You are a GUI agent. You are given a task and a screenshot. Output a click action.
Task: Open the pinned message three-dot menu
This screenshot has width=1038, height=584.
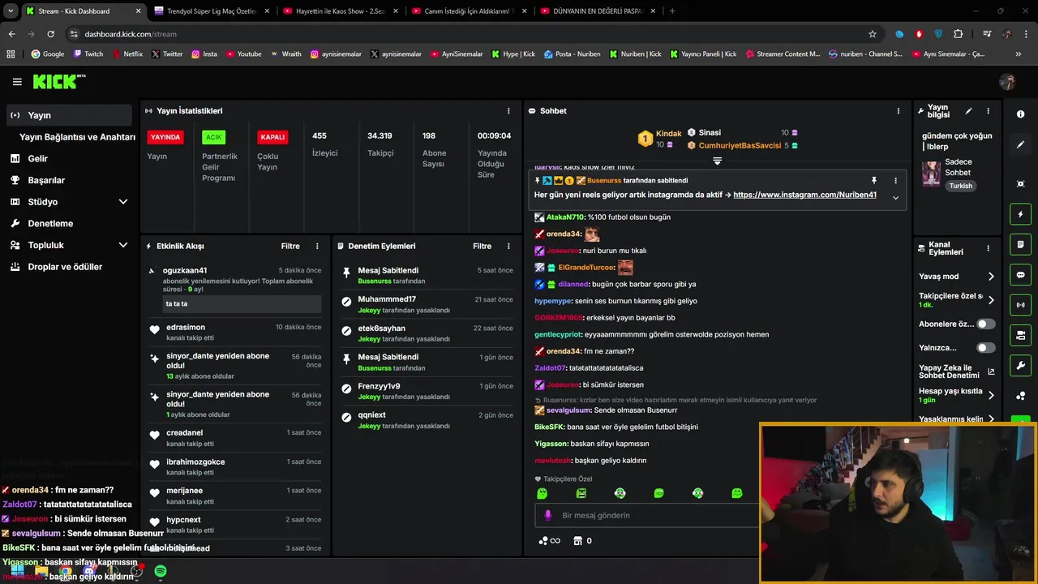896,180
